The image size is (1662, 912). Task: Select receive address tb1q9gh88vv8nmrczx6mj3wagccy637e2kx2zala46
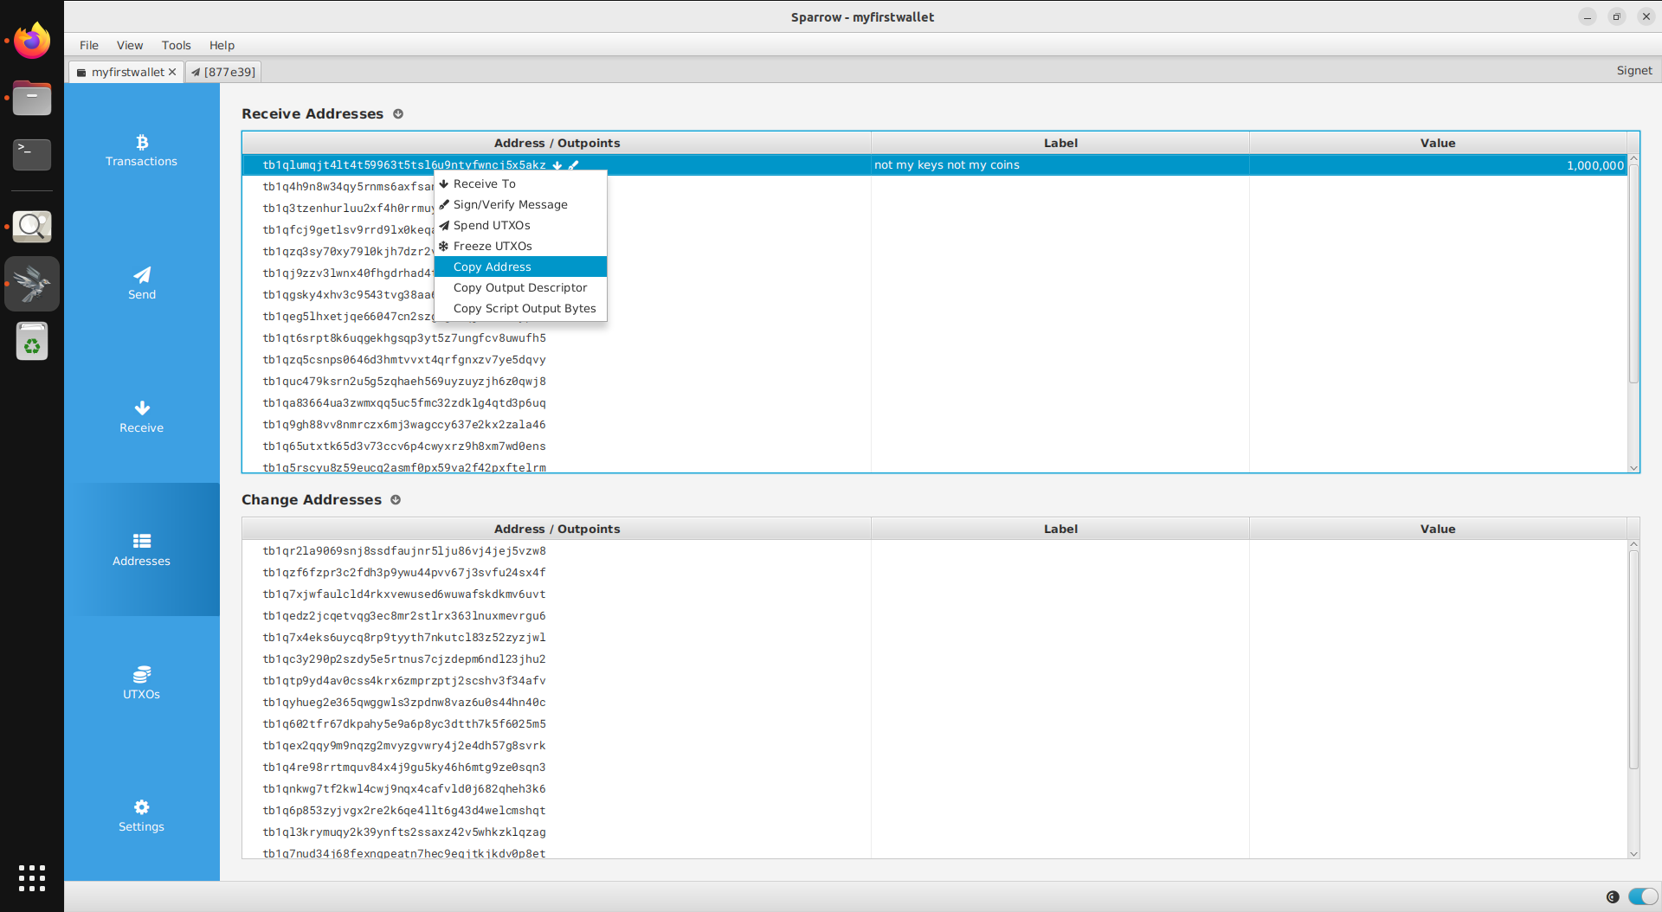tap(404, 425)
